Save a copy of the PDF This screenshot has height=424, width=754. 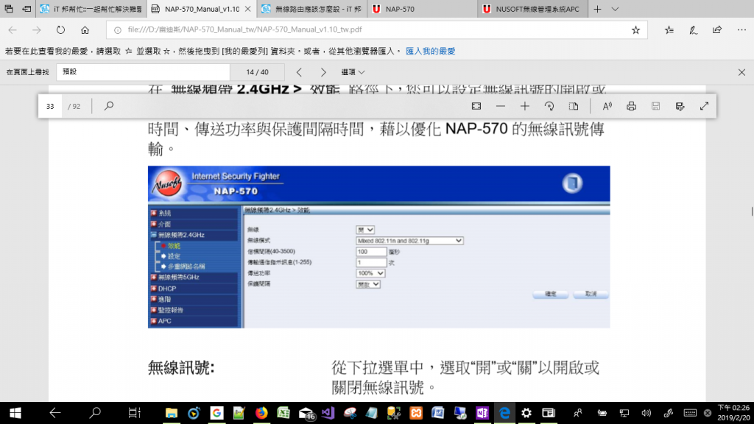click(x=680, y=106)
